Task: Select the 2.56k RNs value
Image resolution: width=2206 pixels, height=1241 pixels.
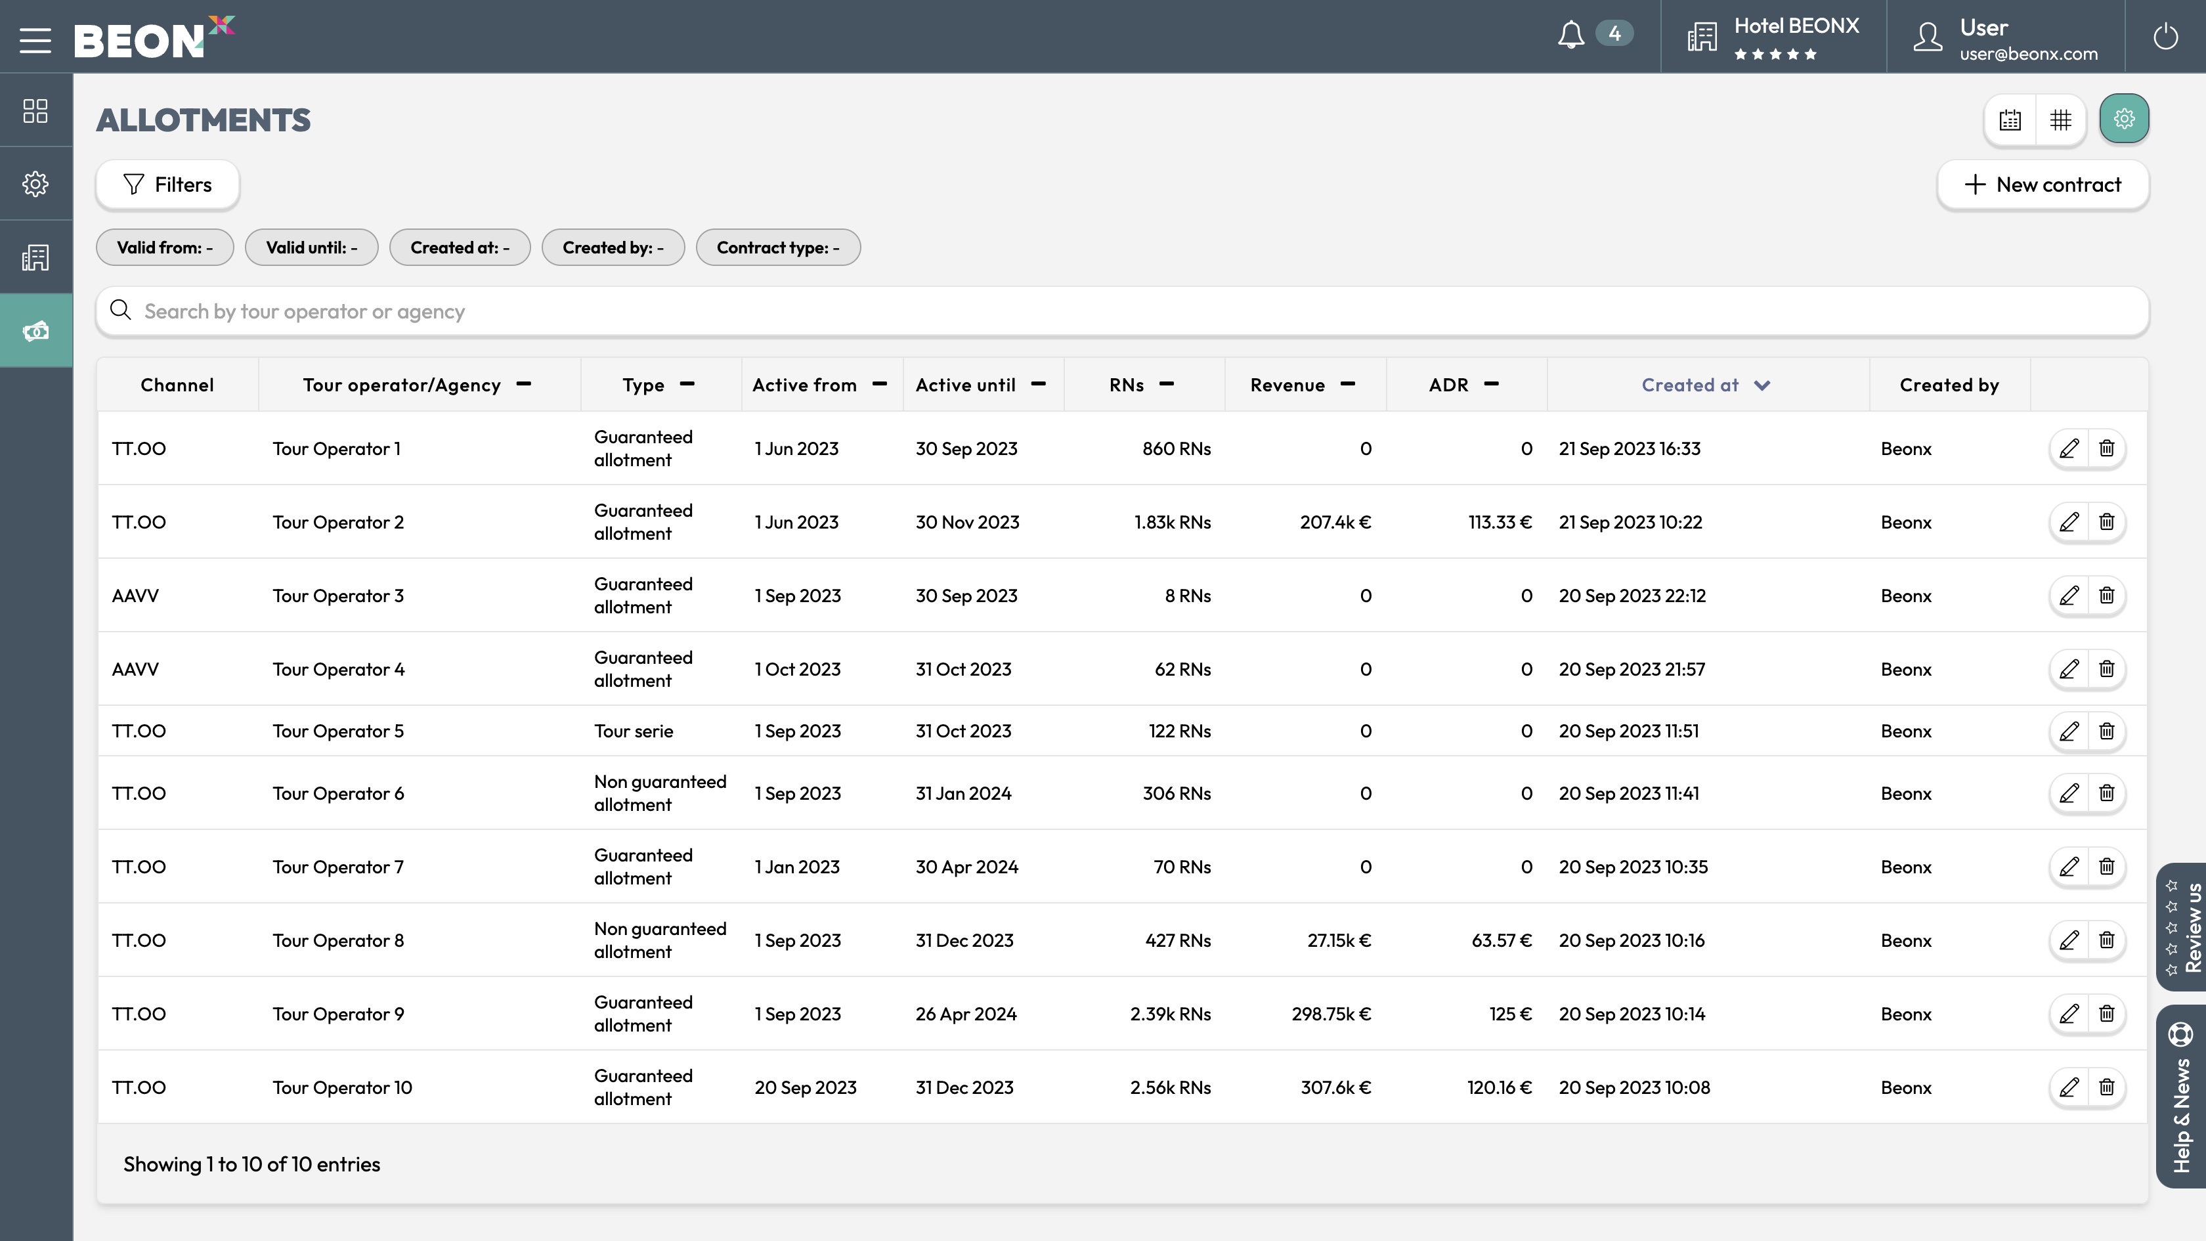Action: click(1170, 1088)
